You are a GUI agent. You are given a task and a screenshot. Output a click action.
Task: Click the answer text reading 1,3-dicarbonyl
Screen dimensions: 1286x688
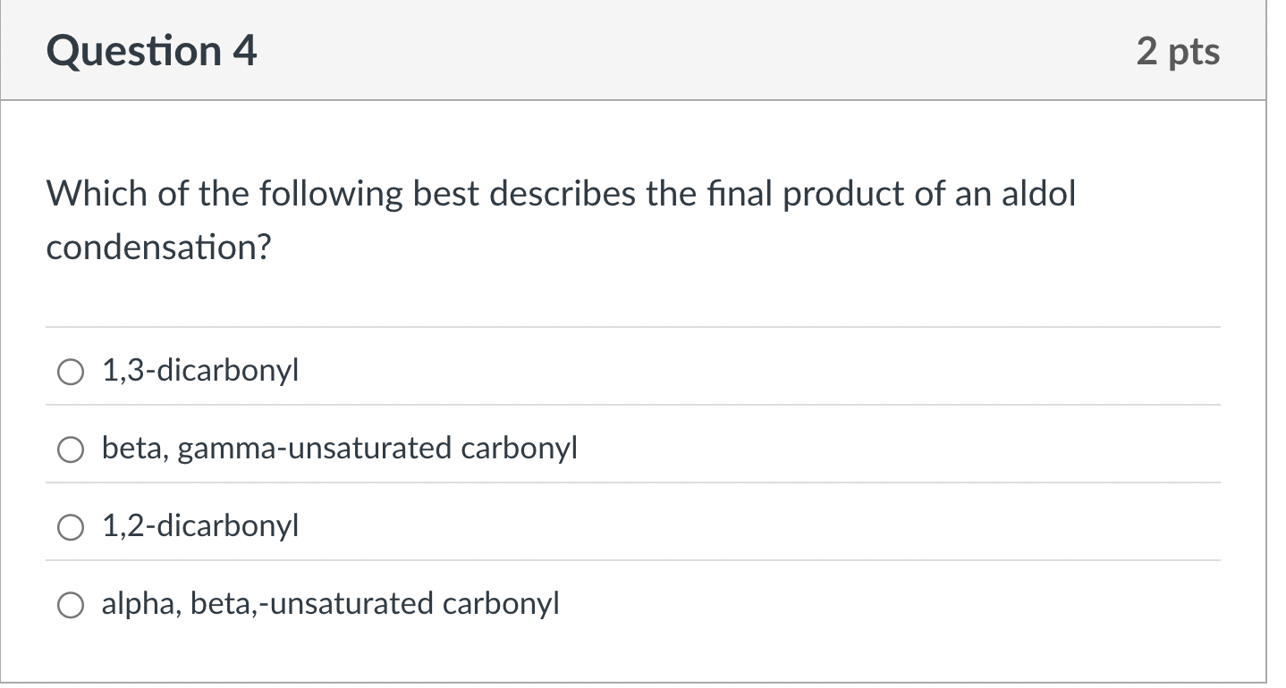(x=199, y=371)
